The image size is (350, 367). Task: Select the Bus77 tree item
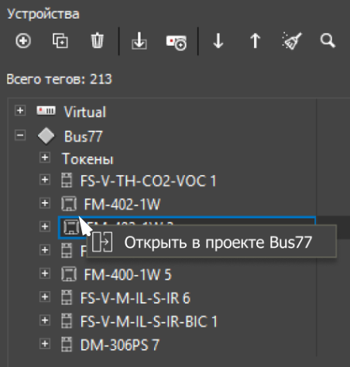click(83, 136)
